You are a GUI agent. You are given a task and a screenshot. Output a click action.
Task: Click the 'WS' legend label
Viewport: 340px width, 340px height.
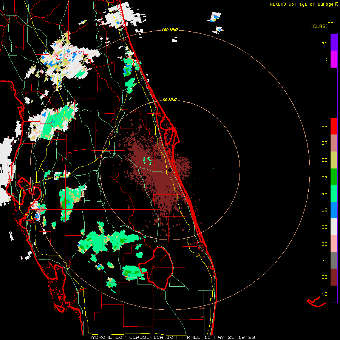(x=324, y=210)
